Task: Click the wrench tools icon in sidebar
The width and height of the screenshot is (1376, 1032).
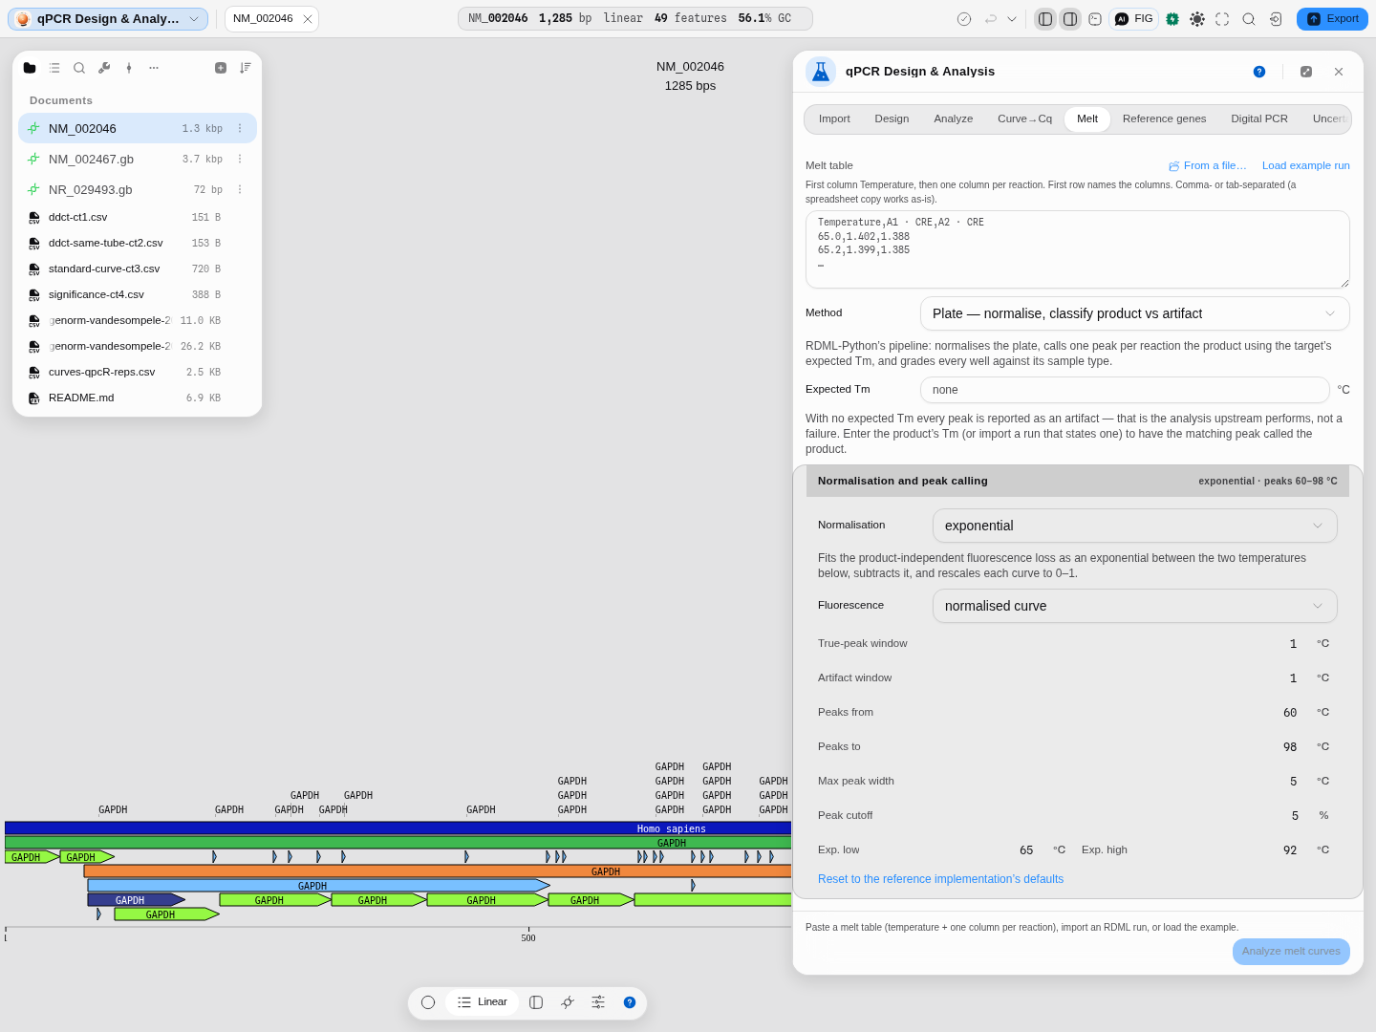Action: click(x=104, y=68)
